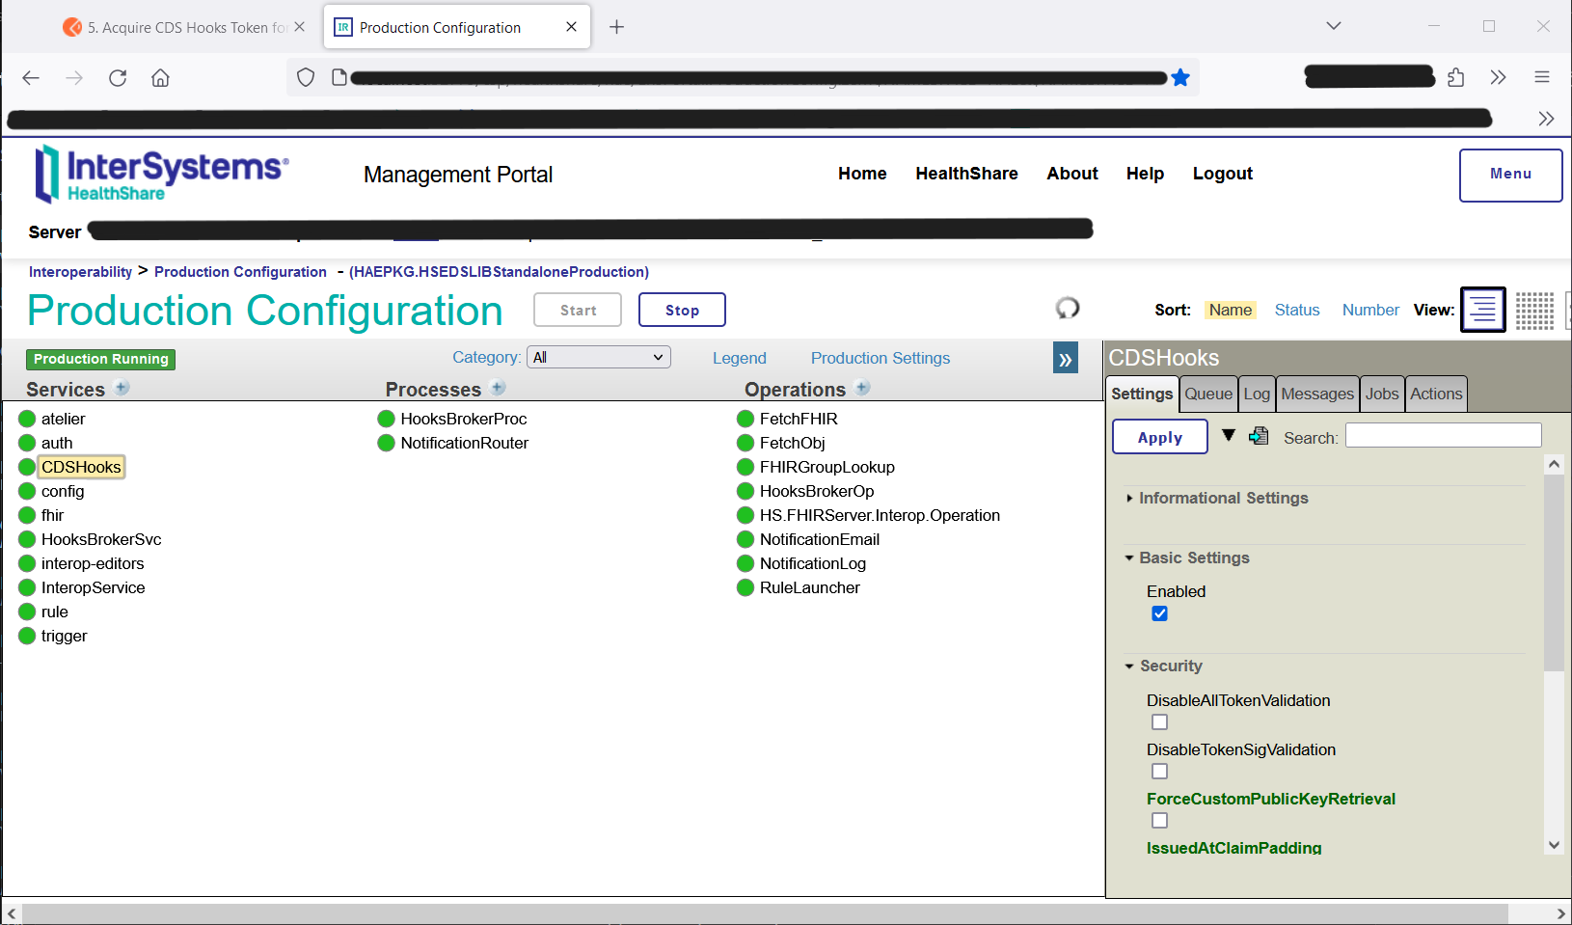This screenshot has width=1572, height=925.
Task: Go to Home in portal navigation
Action: (862, 174)
